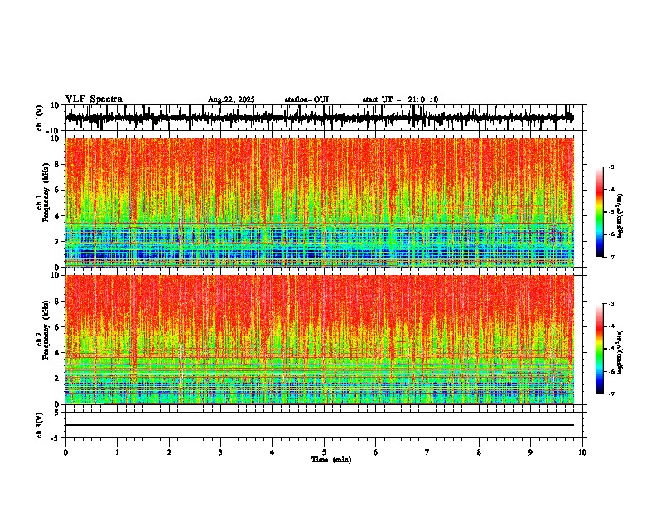Click the ch.1 voltage waveform trace
This screenshot has width=656, height=507.
coord(320,118)
